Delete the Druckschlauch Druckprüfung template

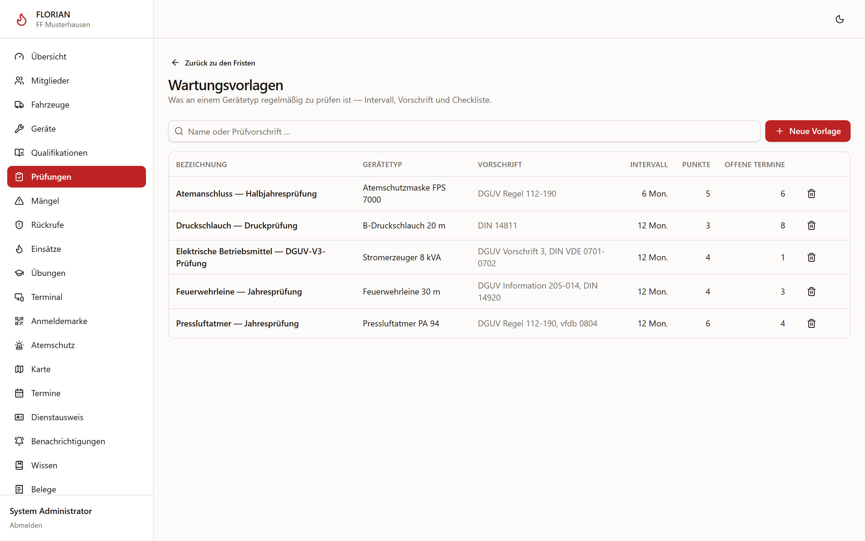point(811,225)
